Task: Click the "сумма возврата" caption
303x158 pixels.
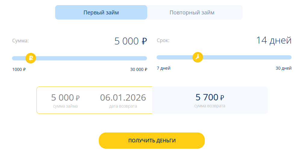Action: [210, 106]
